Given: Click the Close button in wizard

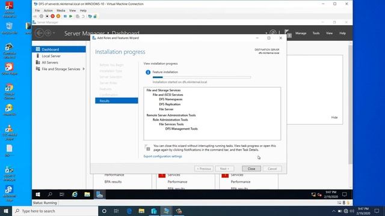Looking at the screenshot, I should click(x=251, y=169).
